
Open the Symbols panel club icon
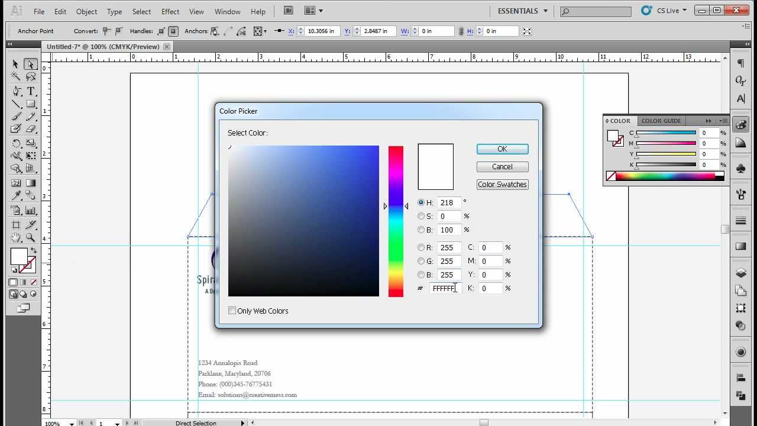[x=740, y=169]
